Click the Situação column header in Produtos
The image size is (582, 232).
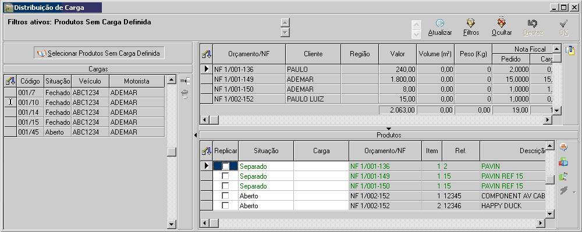point(266,151)
